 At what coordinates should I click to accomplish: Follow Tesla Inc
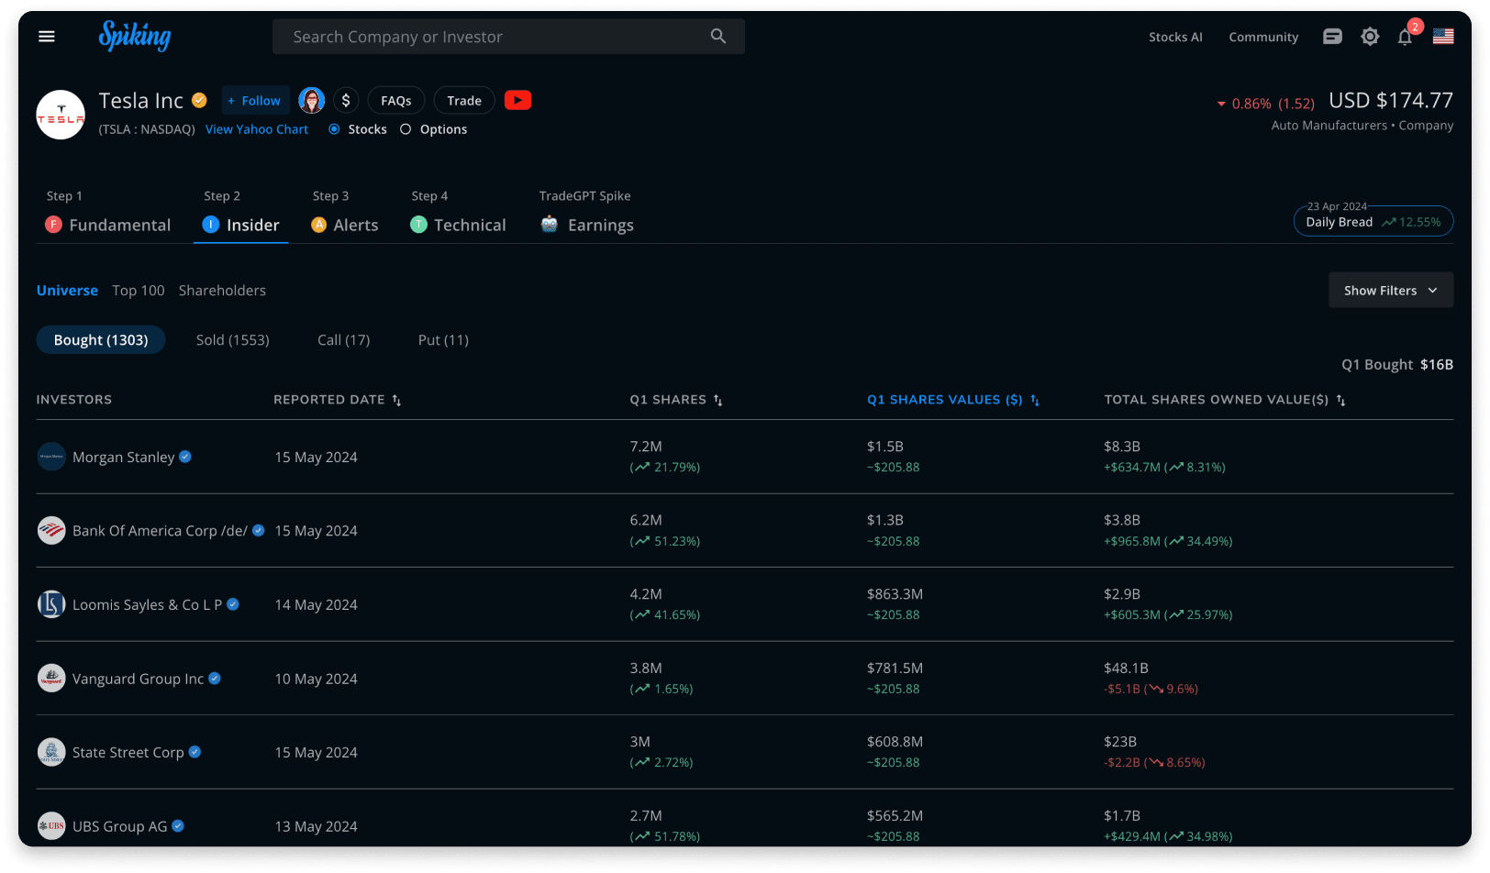click(255, 100)
